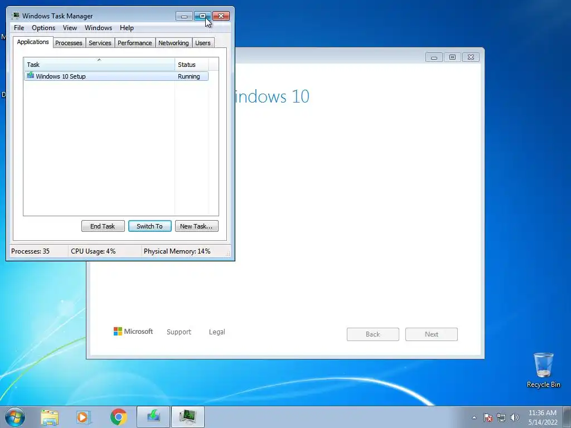Viewport: 571px width, 428px height.
Task: Minimize the Windows 10 Setup window
Action: [434, 57]
